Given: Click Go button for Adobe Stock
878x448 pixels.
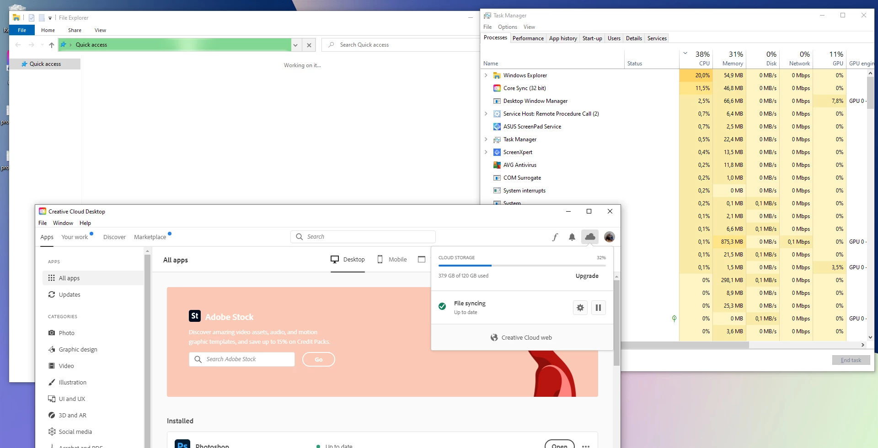Looking at the screenshot, I should pos(319,359).
